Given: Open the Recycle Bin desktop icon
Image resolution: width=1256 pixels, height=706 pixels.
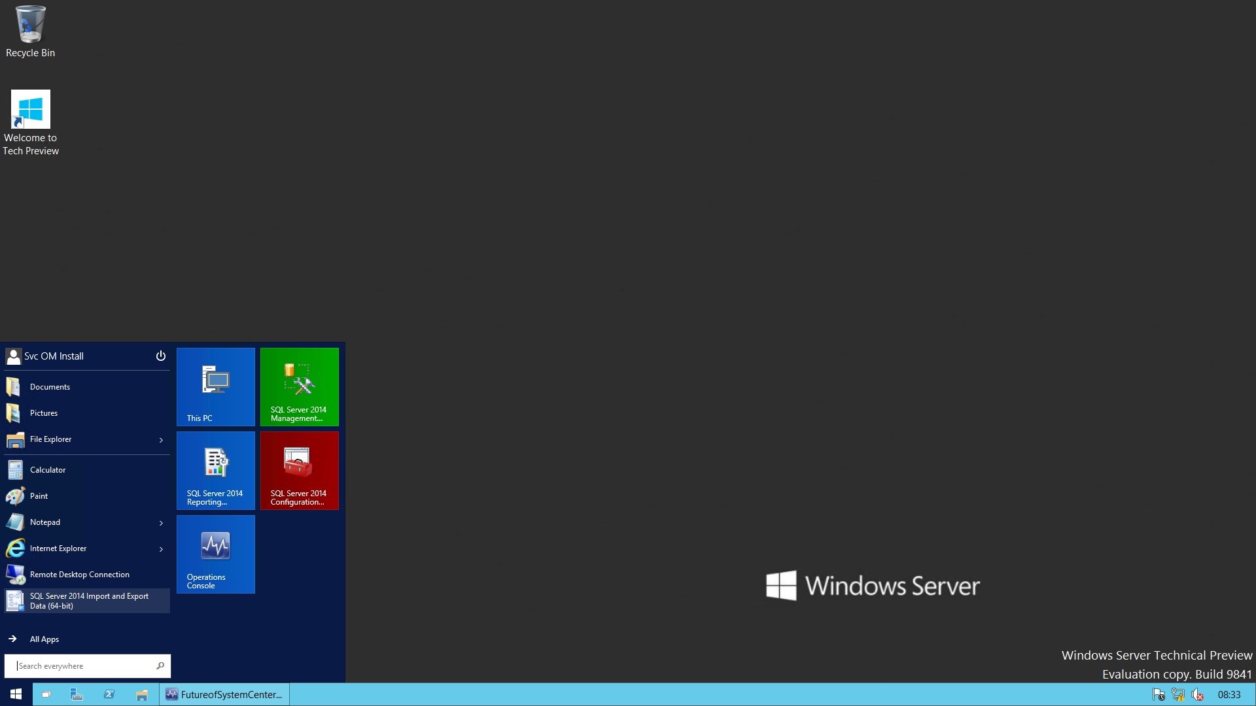Looking at the screenshot, I should click(x=30, y=31).
